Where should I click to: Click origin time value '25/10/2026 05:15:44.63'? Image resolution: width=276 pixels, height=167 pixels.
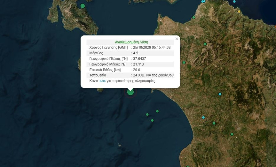(152, 47)
